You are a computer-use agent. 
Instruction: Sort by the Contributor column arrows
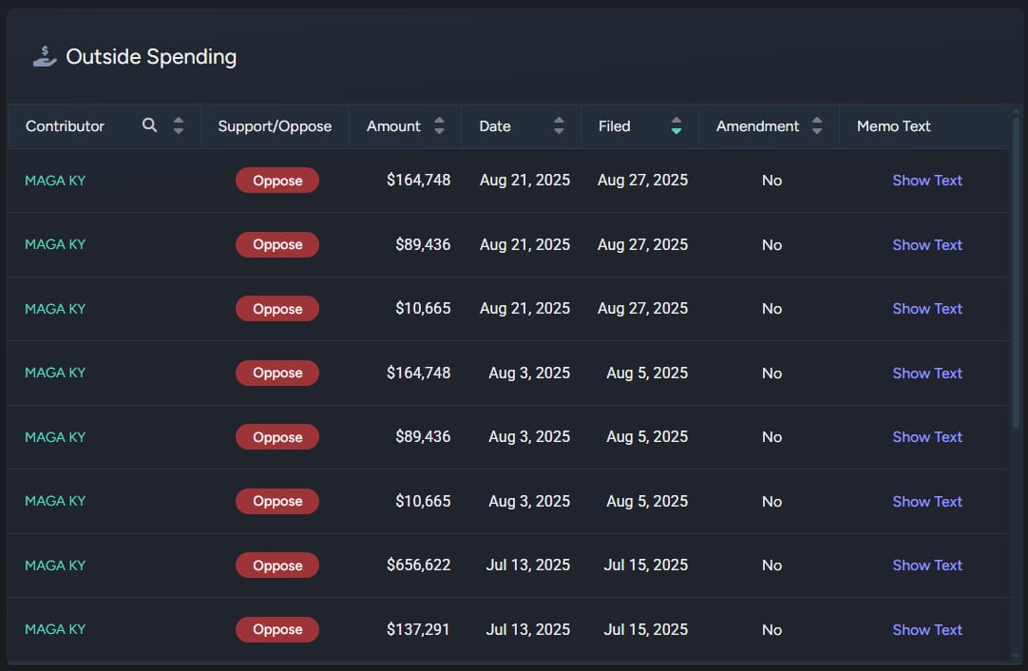[x=179, y=126]
